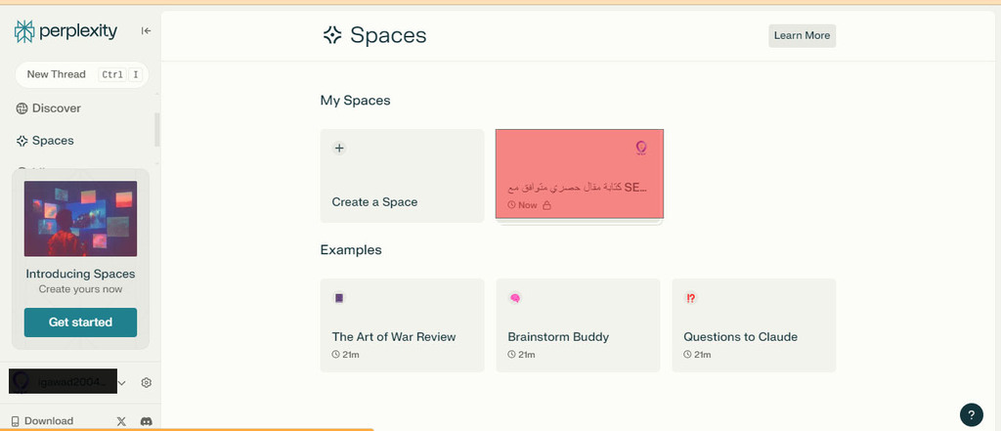Click the Spaces header sparkle icon
This screenshot has height=431, width=1001.
click(332, 35)
